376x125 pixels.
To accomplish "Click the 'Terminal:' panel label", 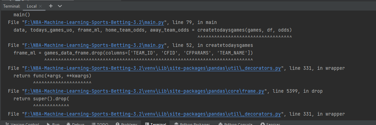I will 12,6.
